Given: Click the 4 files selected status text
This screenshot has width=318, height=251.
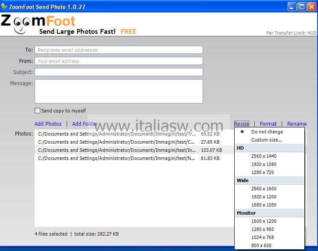Looking at the screenshot, I should pyautogui.click(x=51, y=234).
